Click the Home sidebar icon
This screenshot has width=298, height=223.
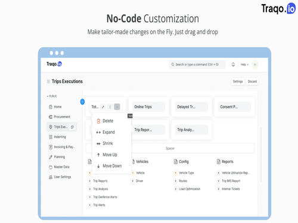click(x=51, y=107)
